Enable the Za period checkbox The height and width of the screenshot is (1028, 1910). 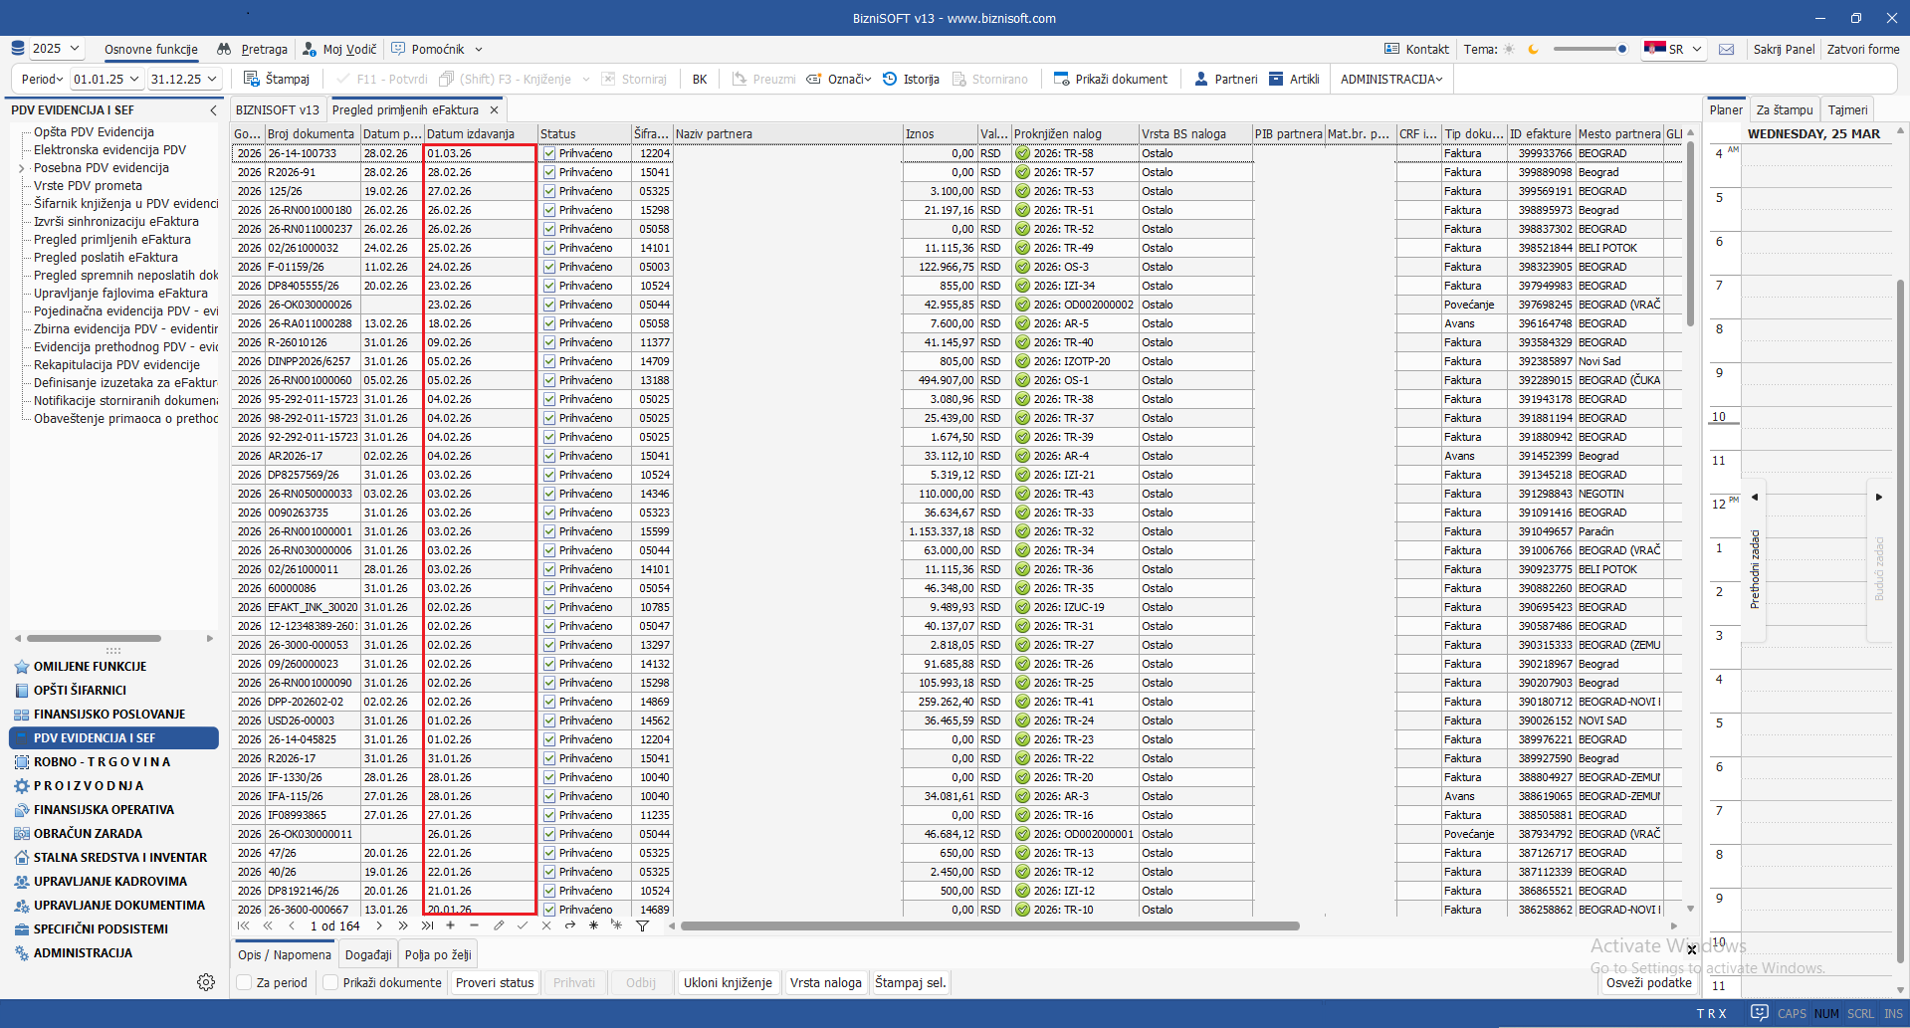point(244,982)
